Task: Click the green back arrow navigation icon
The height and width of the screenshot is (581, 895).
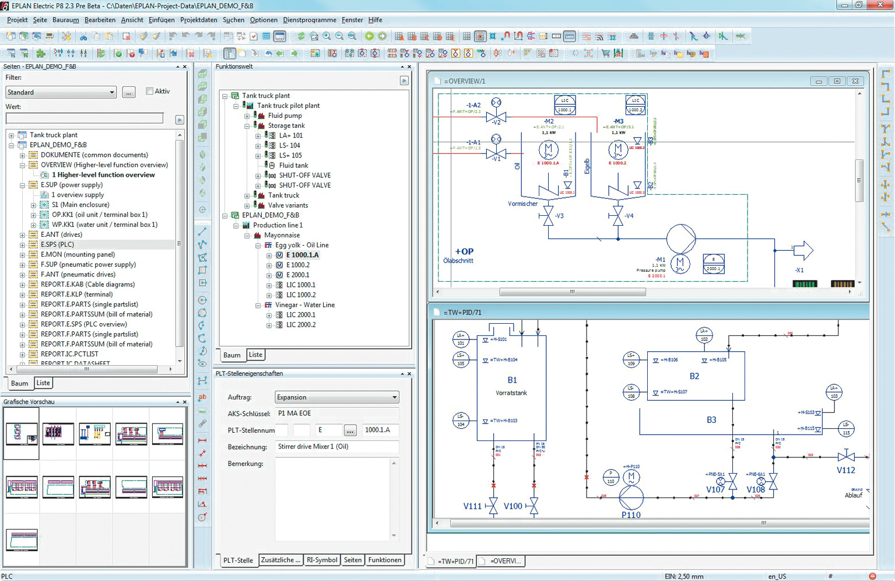Action: coord(369,36)
